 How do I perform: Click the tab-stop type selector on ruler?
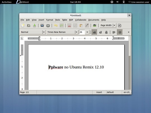(22, 39)
